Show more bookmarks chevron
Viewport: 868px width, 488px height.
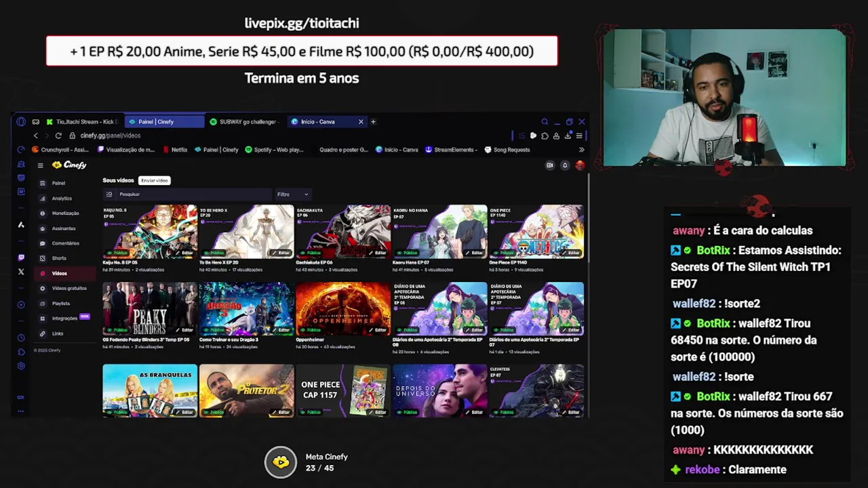pos(581,150)
